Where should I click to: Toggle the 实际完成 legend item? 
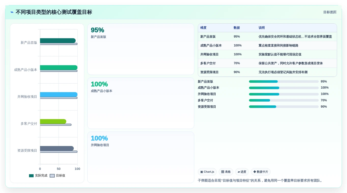38,176
